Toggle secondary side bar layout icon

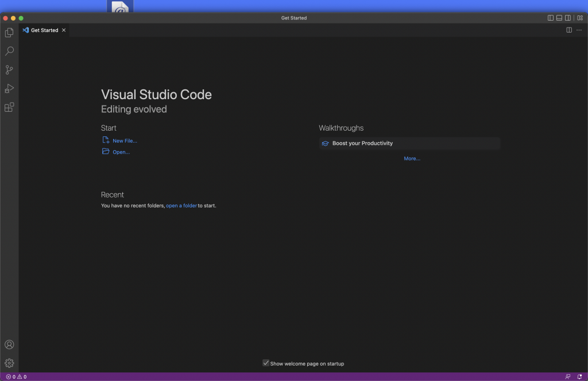click(568, 18)
